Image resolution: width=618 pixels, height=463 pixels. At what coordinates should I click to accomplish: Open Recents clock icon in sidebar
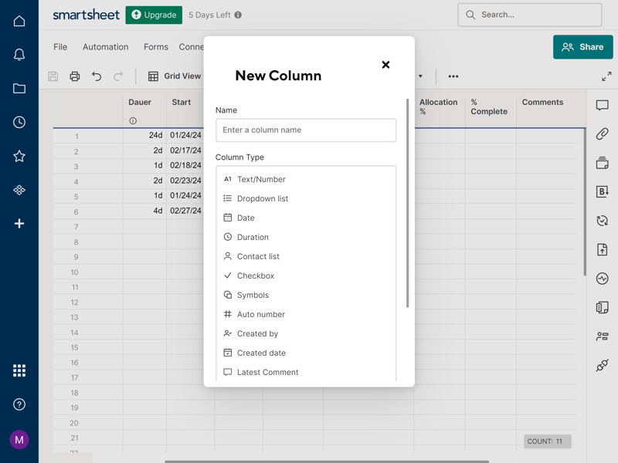(x=19, y=122)
